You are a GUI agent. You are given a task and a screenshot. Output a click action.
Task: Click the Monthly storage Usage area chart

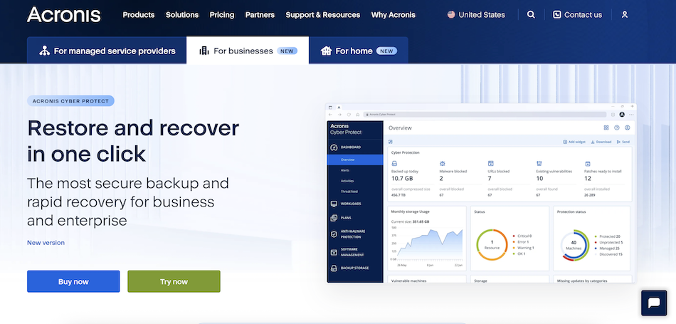point(430,244)
